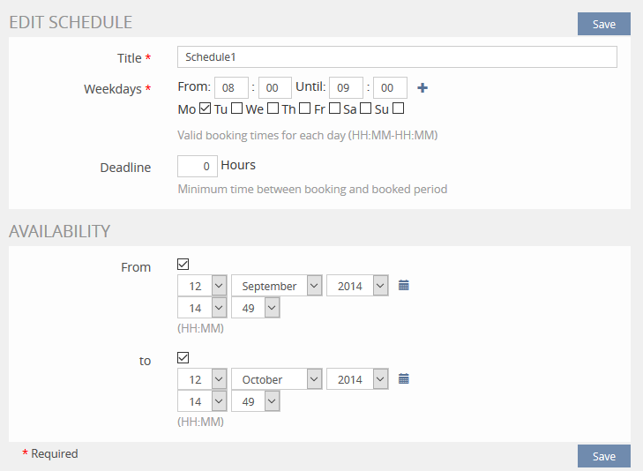Open calendar picker for to date
The image size is (643, 471).
click(x=404, y=379)
